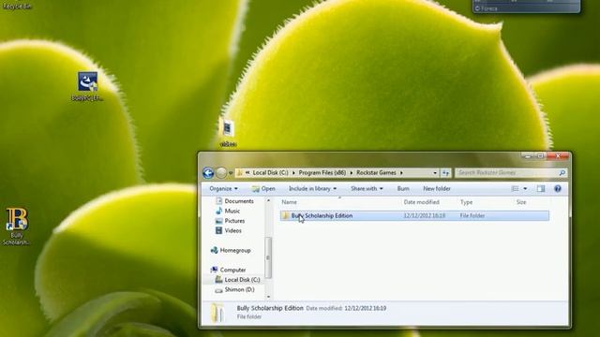Sort by Size column header

521,202
